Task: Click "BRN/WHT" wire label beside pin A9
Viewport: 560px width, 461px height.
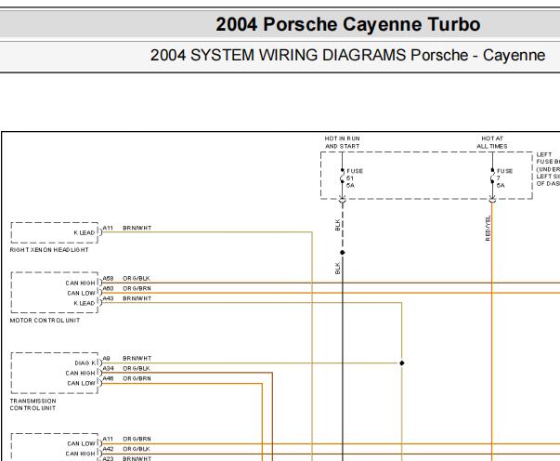Action: [x=137, y=359]
